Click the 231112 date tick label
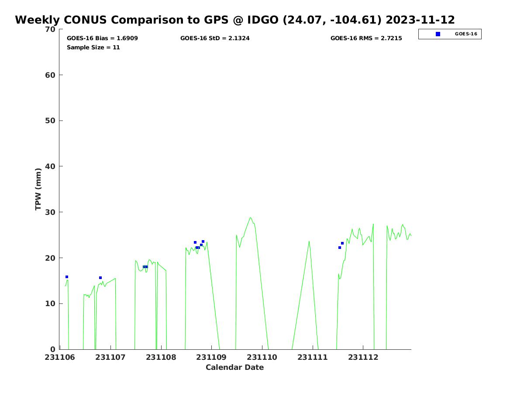Viewport: 524px width, 393px height. coord(363,357)
